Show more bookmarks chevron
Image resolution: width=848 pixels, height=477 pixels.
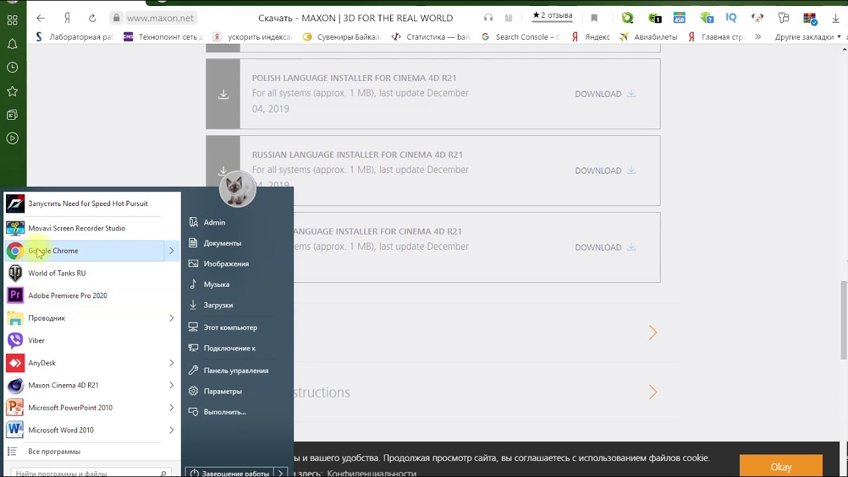[758, 37]
